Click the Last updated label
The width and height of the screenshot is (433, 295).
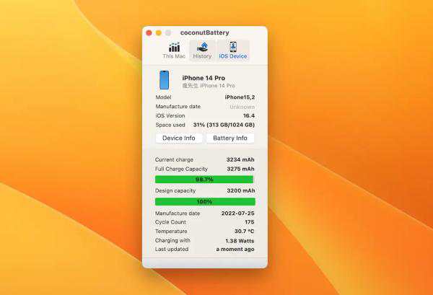tap(172, 249)
